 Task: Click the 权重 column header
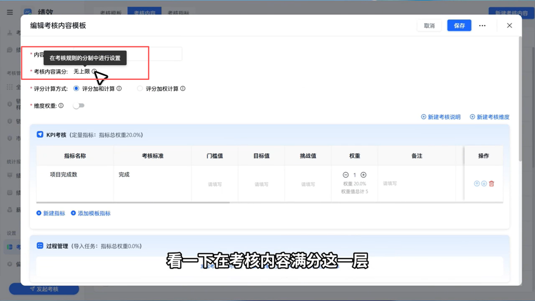(355, 156)
